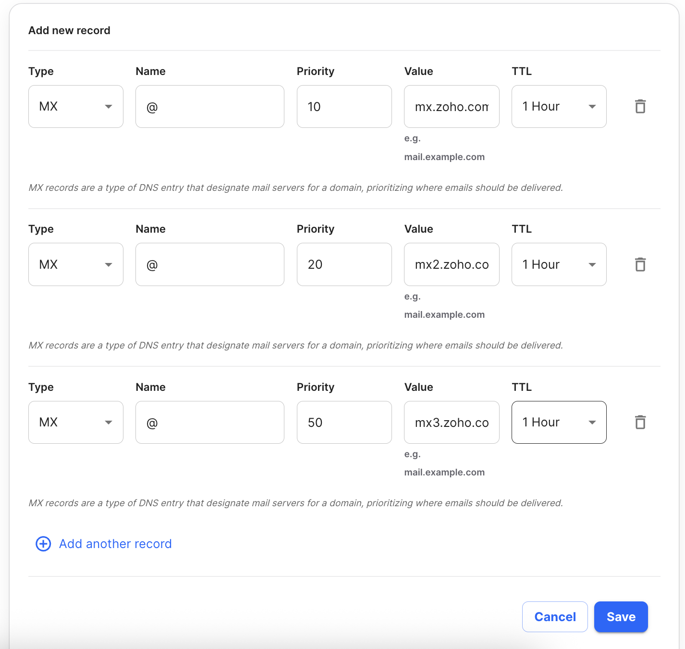Expand the TTL dropdown of the first record
This screenshot has height=649, width=685.
click(x=559, y=107)
